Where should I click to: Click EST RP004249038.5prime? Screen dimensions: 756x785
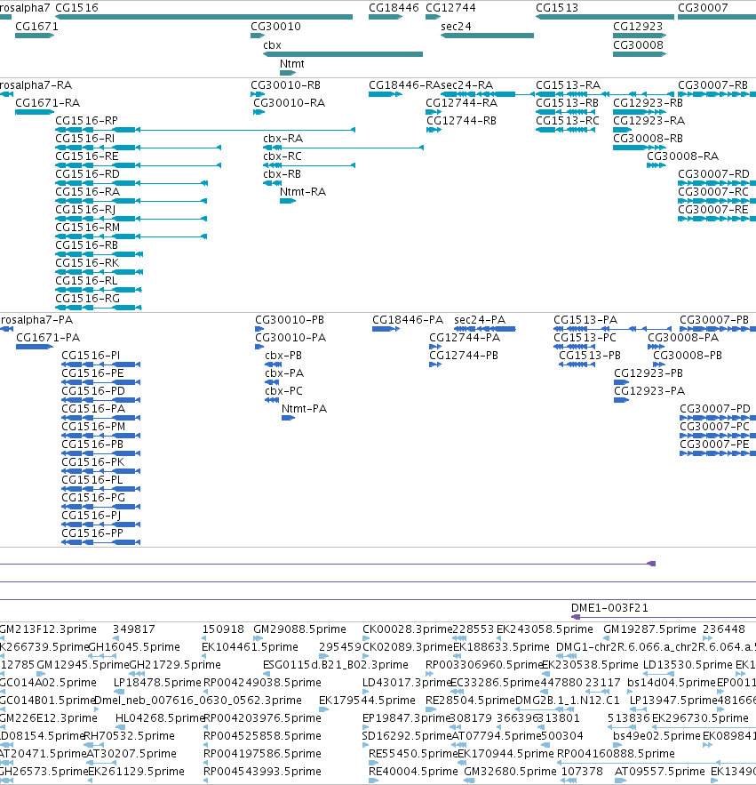pos(262,683)
